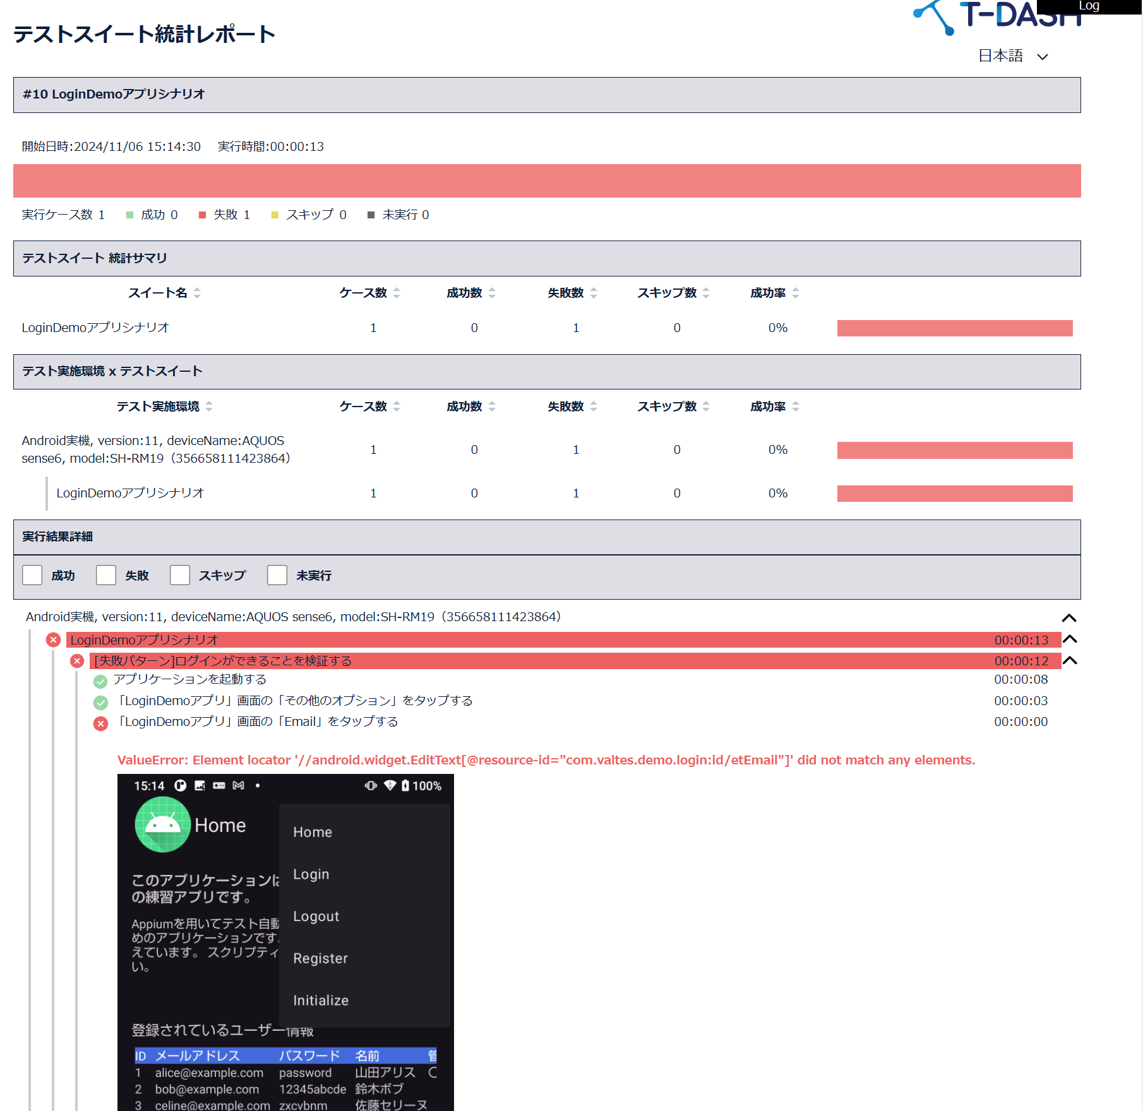Collapse the [失敗パターン] test case row
The height and width of the screenshot is (1111, 1143).
tap(1069, 661)
